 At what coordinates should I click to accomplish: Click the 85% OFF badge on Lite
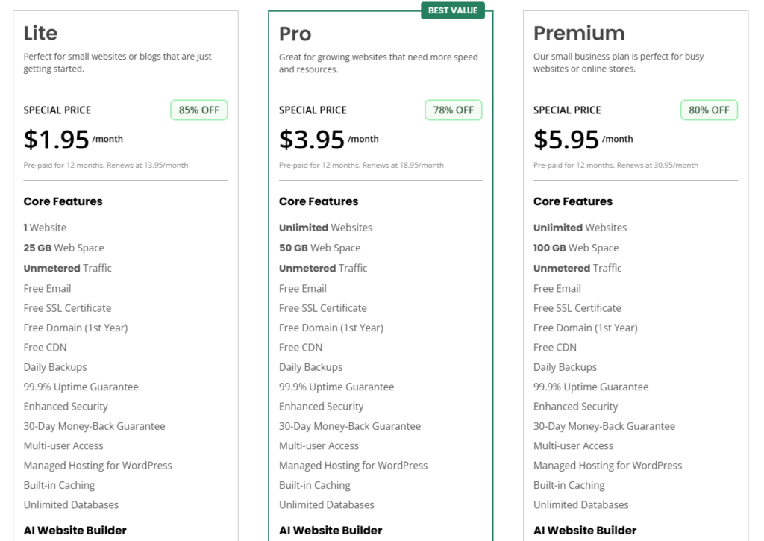[x=198, y=110]
